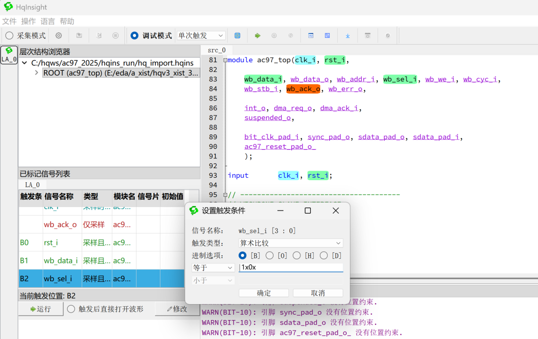
Task: Open the 单次触发 trigger mode dropdown
Action: click(201, 35)
